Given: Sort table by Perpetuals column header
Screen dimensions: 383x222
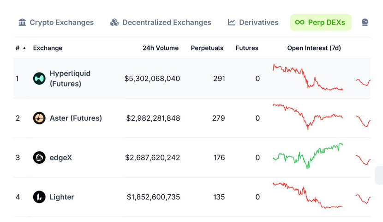Looking at the screenshot, I should (207, 48).
